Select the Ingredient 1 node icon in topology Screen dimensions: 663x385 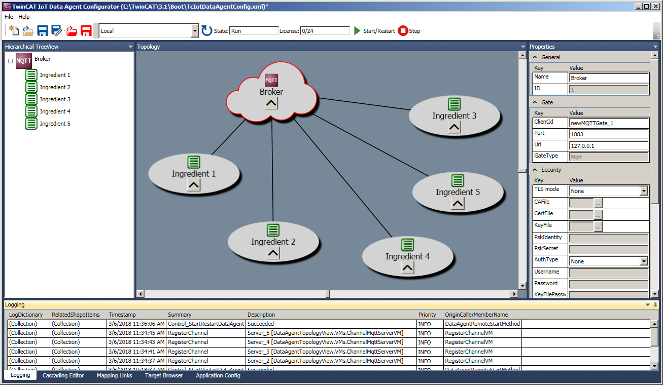click(x=194, y=162)
